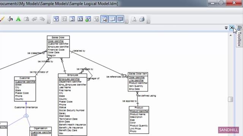Viewport: 243px width, 136px height.
Task: Click the 'be referenced by' relationship label
Action: point(115,77)
